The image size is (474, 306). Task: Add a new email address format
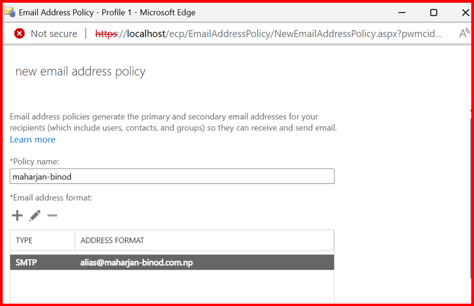point(17,216)
